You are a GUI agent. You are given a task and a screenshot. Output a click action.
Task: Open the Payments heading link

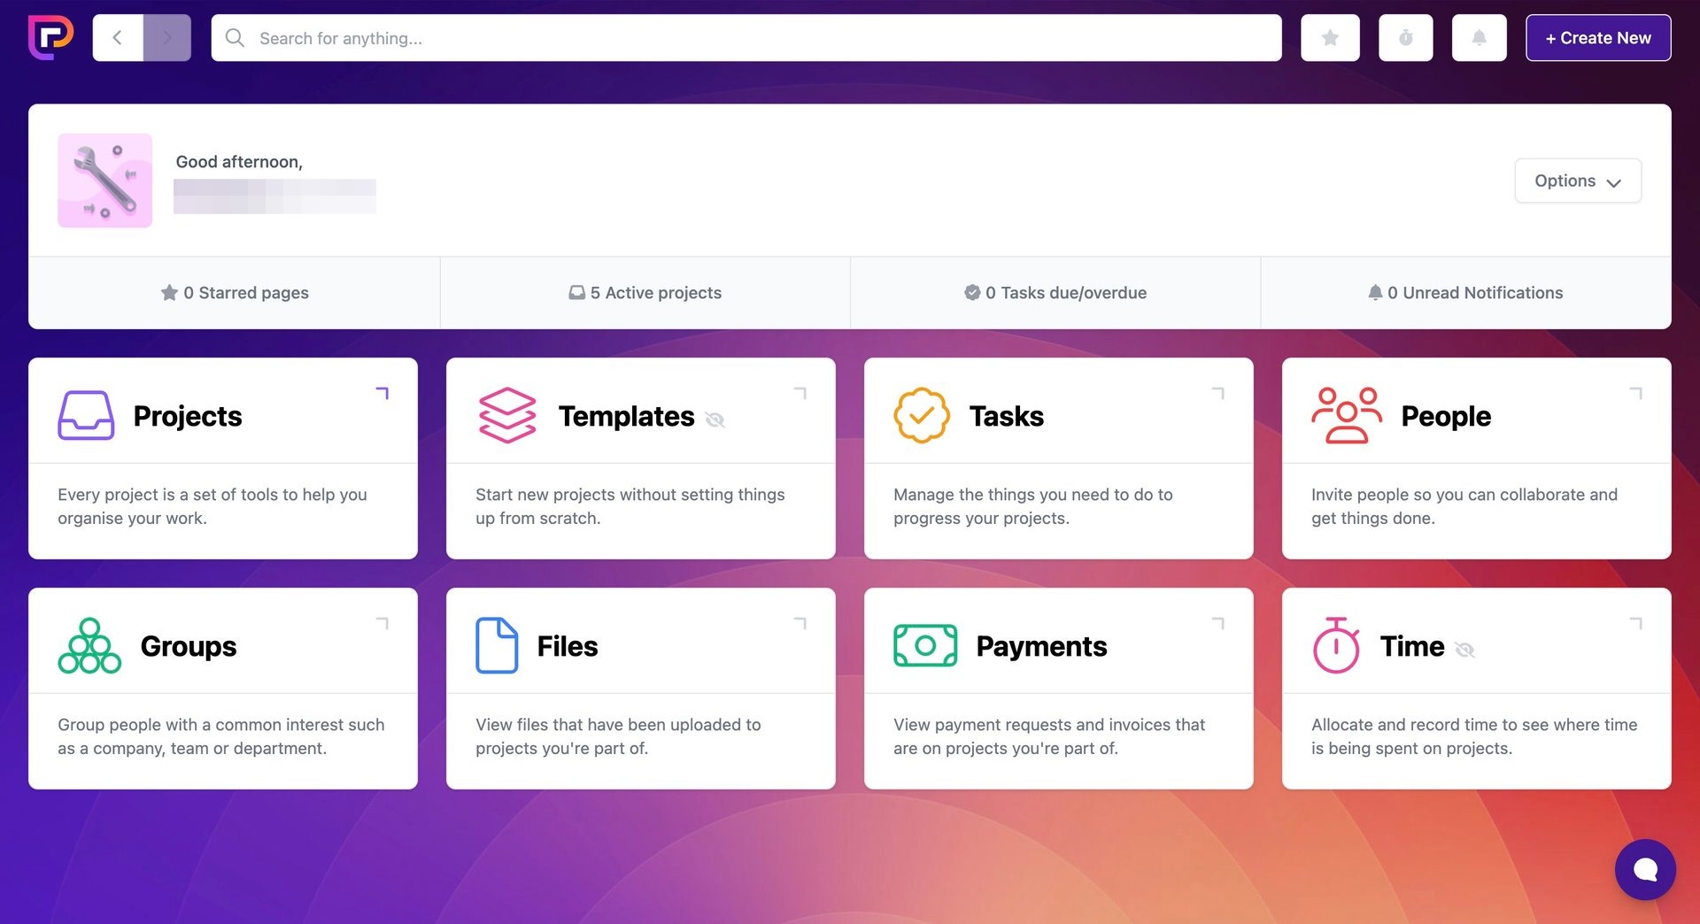pyautogui.click(x=1041, y=646)
